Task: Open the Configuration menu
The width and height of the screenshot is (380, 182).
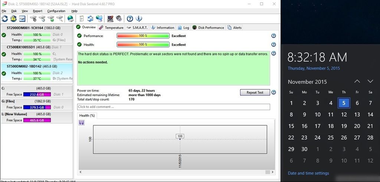Action: [x=56, y=11]
